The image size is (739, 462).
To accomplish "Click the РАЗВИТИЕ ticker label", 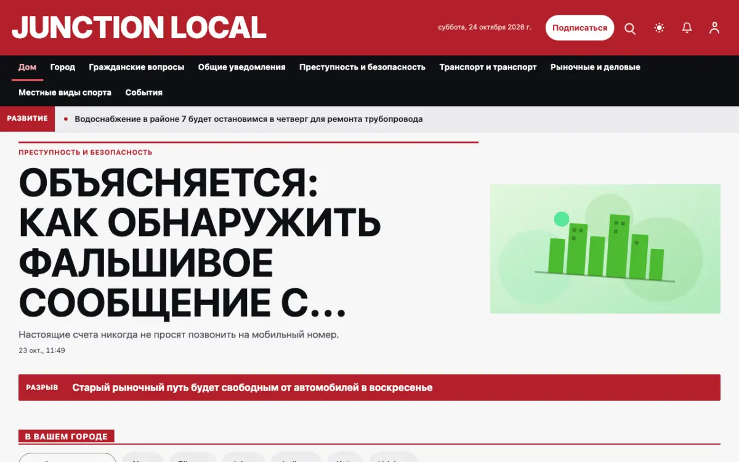I will pyautogui.click(x=27, y=119).
